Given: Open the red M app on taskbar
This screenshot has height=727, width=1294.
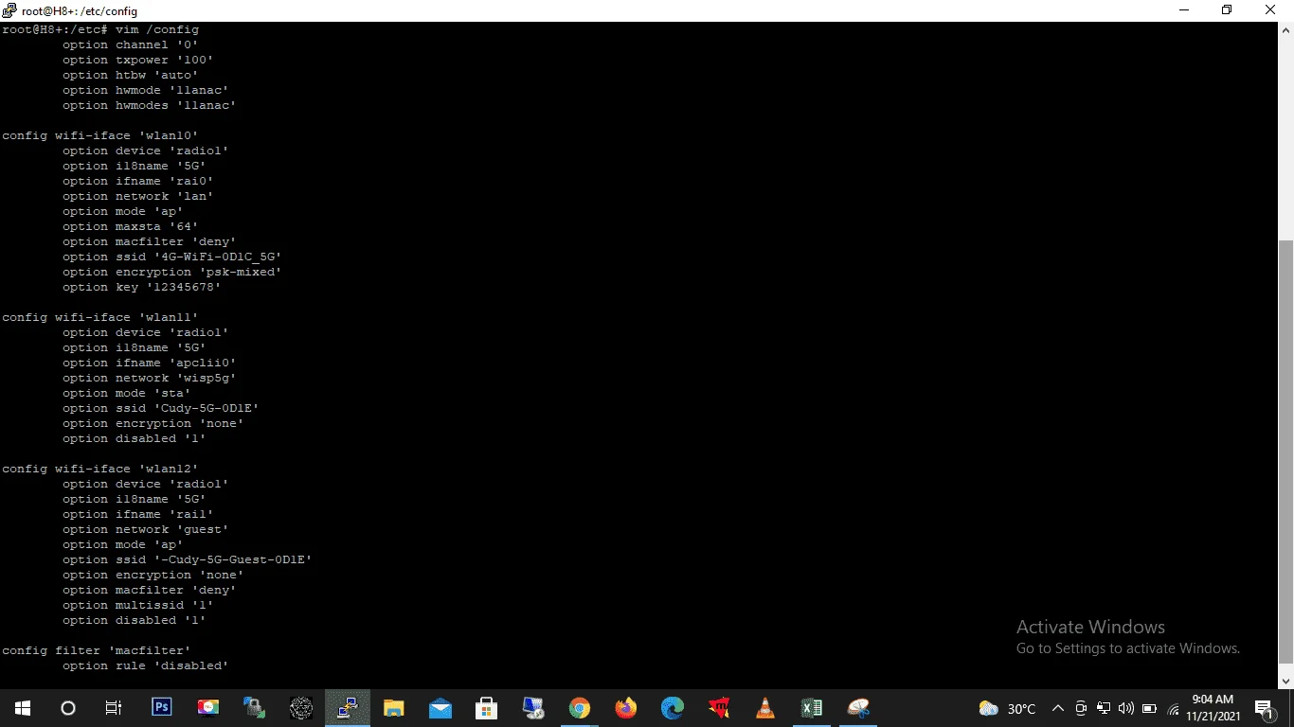Looking at the screenshot, I should 719,708.
